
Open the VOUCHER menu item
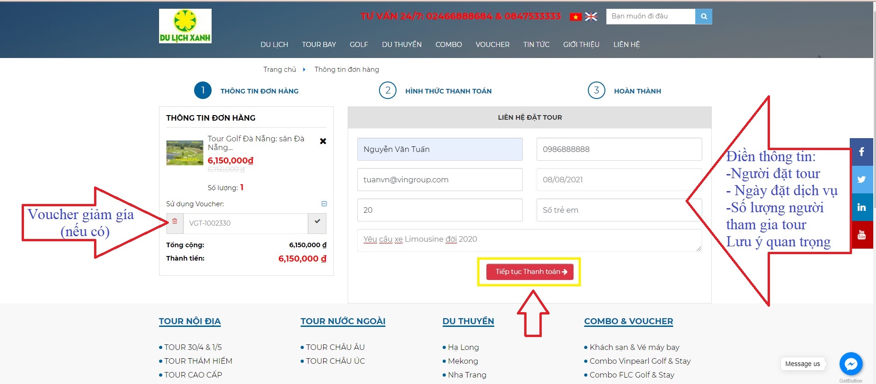pyautogui.click(x=492, y=45)
